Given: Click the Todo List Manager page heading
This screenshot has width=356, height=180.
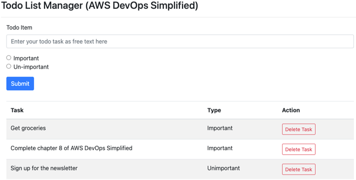Looking at the screenshot, I should point(100,6).
